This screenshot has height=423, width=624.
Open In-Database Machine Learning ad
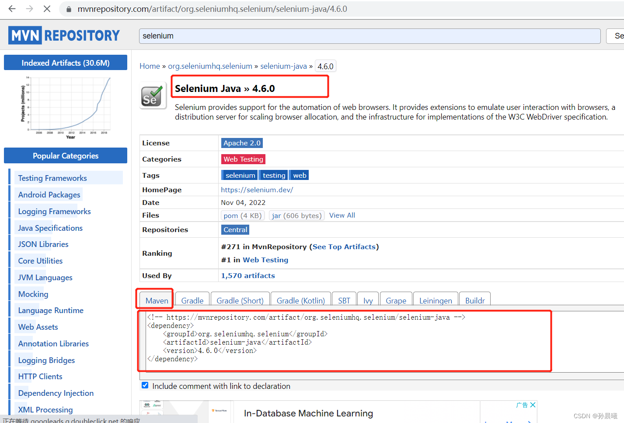tap(308, 413)
